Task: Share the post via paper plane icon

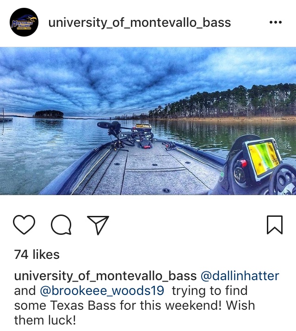Action: 98,225
